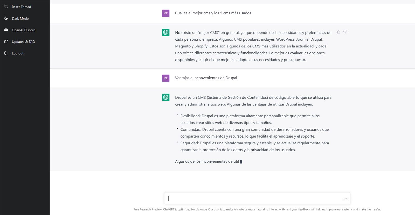Give thumbs down to the CMS answer
This screenshot has width=415, height=215.
point(345,32)
